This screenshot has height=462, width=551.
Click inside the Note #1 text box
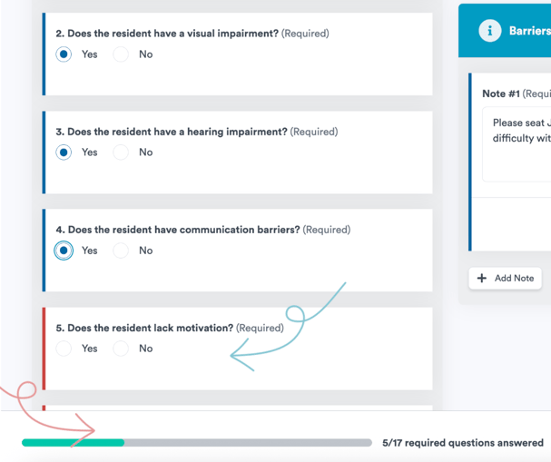pyautogui.click(x=519, y=145)
